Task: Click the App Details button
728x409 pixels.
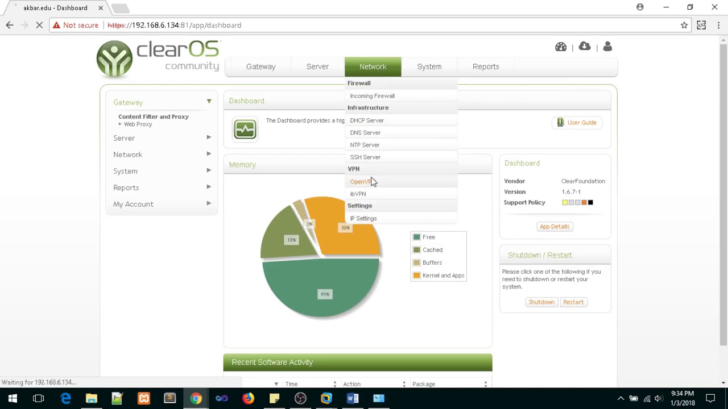Action: click(x=555, y=227)
